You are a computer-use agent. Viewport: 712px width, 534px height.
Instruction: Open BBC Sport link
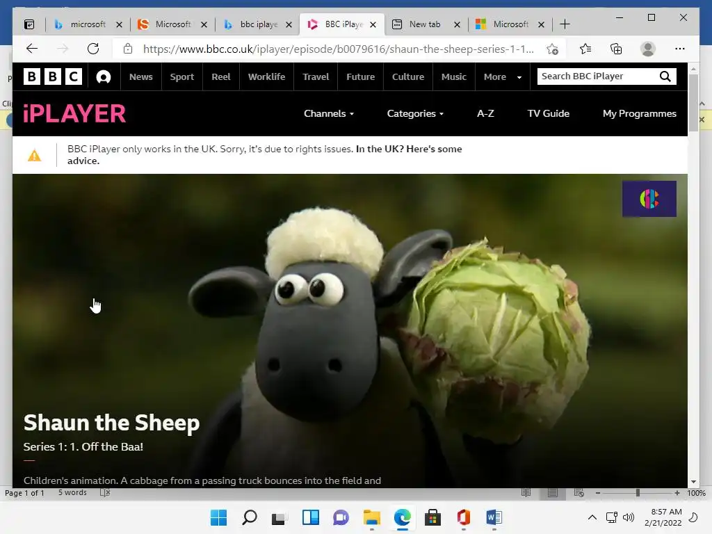181,76
